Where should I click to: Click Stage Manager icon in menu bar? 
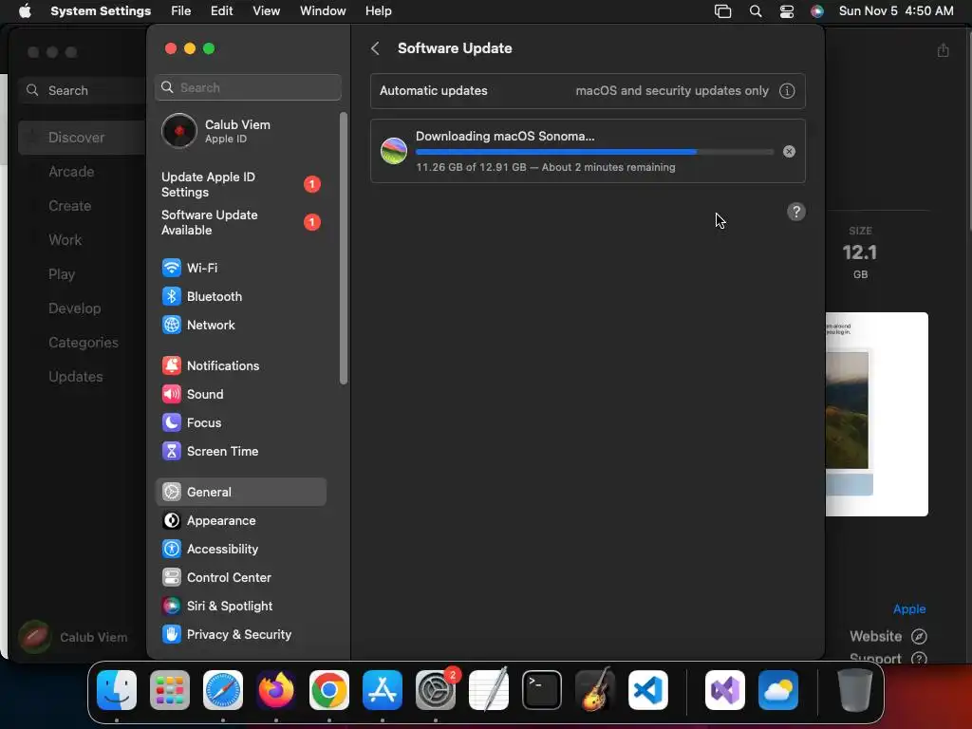[x=722, y=11]
